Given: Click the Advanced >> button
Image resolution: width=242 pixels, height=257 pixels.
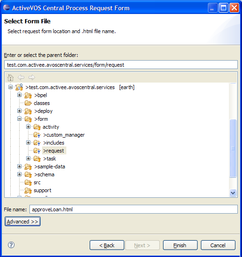Looking at the screenshot, I should pos(22,222).
